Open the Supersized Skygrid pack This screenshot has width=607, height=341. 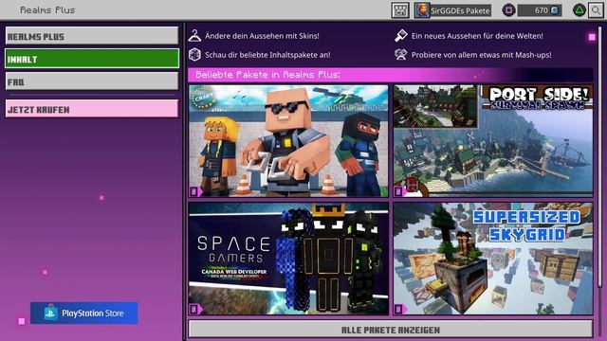pyautogui.click(x=493, y=259)
